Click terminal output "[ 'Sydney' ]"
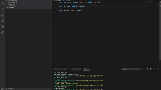The image size is (161, 90). point(59,79)
